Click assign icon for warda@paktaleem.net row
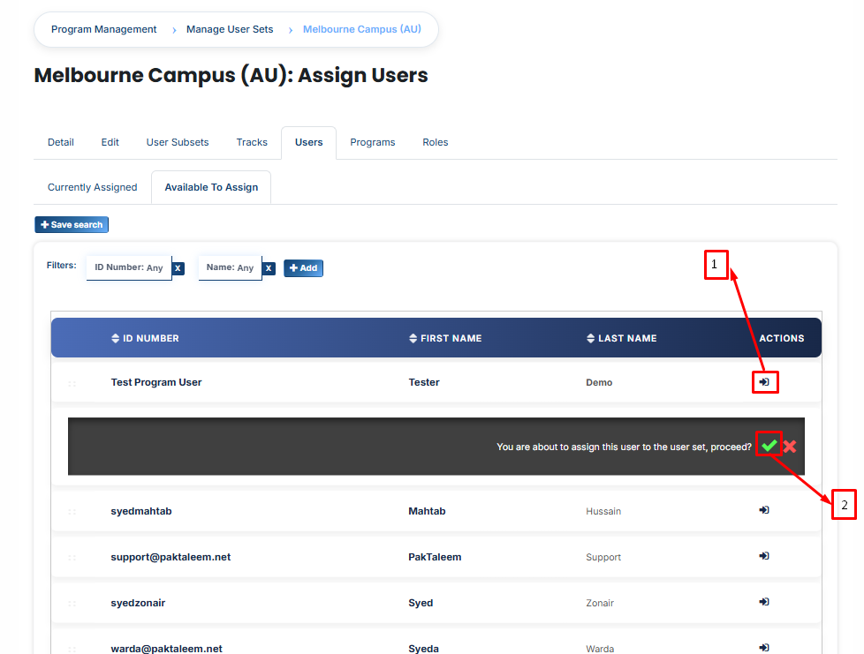Viewport: 864px width, 654px height. click(764, 648)
